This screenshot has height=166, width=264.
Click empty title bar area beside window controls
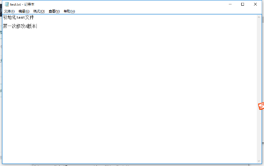pos(140,4)
